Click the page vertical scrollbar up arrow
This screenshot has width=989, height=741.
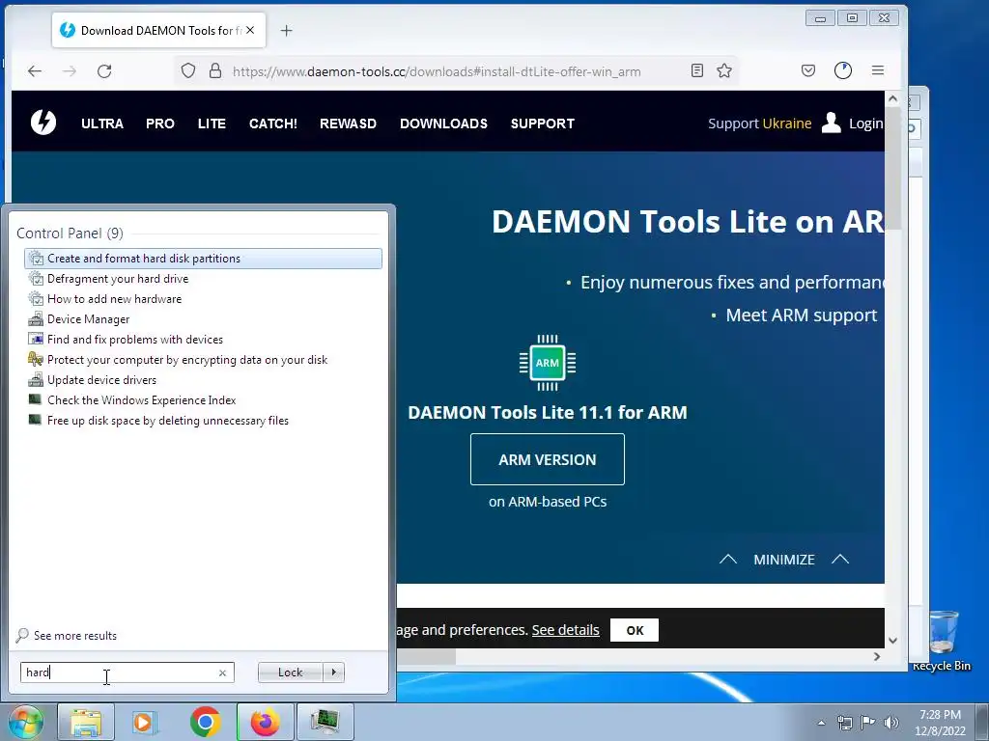click(892, 98)
